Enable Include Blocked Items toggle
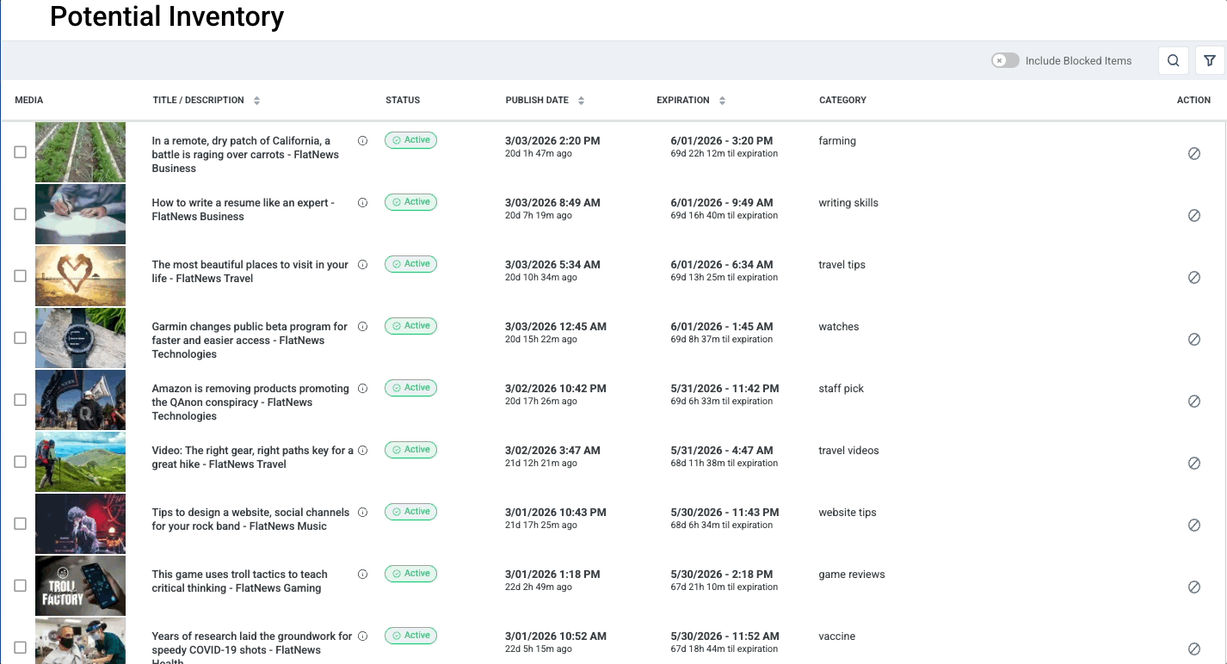 pos(1005,61)
